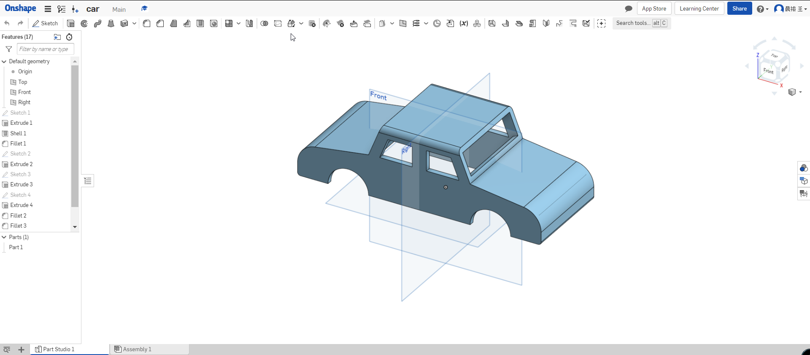Select the Part Studio 1 tab
Viewport: 810px width, 355px height.
(59, 349)
